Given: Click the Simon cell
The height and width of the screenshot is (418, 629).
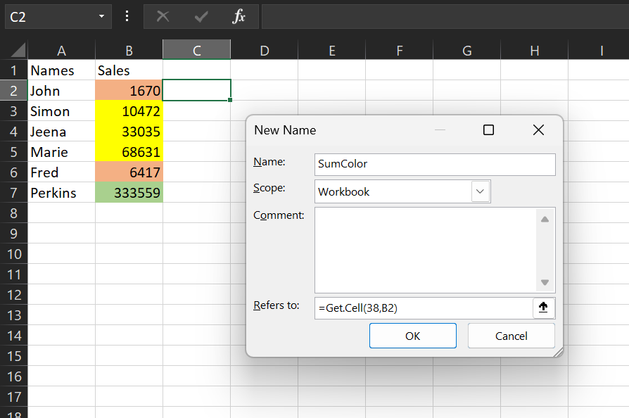Looking at the screenshot, I should point(61,111).
